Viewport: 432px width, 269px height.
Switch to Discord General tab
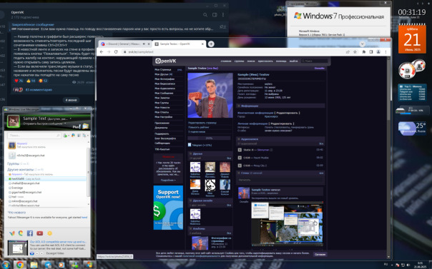[x=126, y=44]
